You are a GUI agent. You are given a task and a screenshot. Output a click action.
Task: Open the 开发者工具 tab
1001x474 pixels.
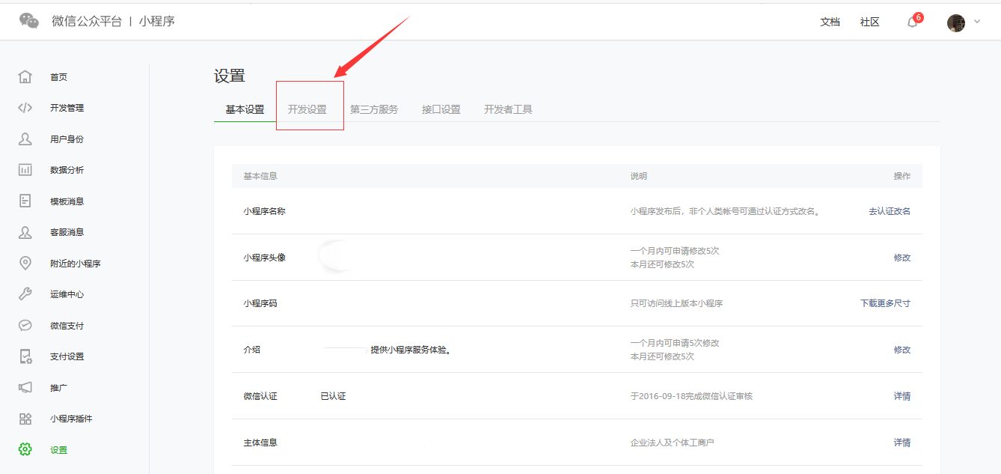(508, 109)
